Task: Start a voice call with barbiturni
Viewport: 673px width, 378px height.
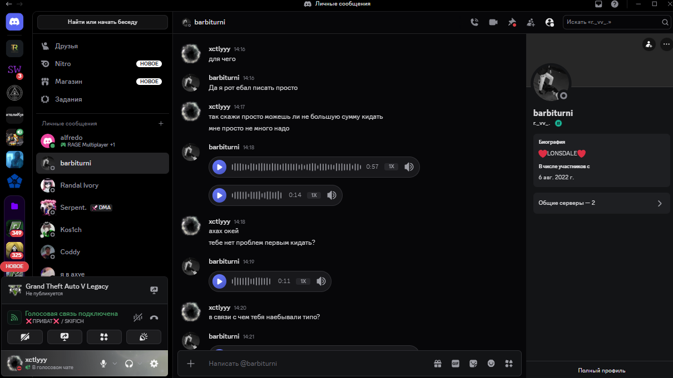Action: coord(474,22)
